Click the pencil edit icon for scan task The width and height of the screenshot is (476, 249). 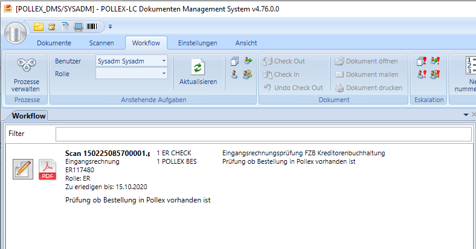click(x=23, y=169)
